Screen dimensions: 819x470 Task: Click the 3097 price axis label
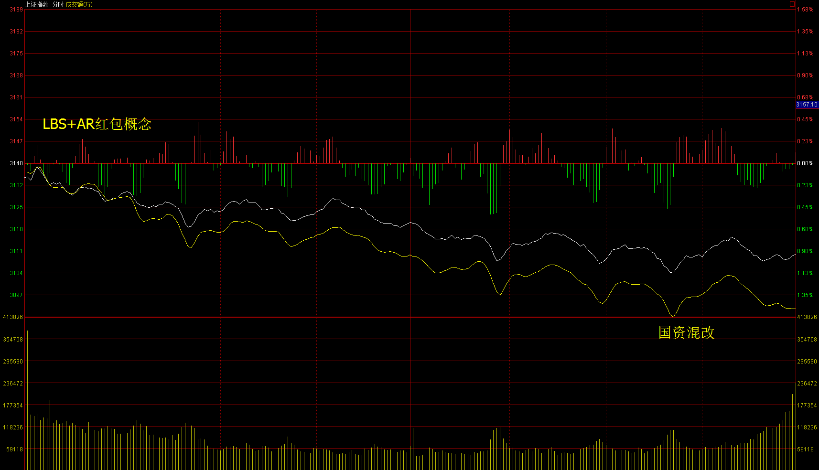tap(16, 295)
